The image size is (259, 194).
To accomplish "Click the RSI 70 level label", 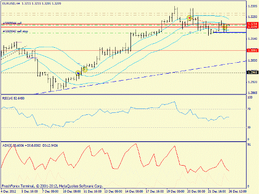I will (x=249, y=109).
